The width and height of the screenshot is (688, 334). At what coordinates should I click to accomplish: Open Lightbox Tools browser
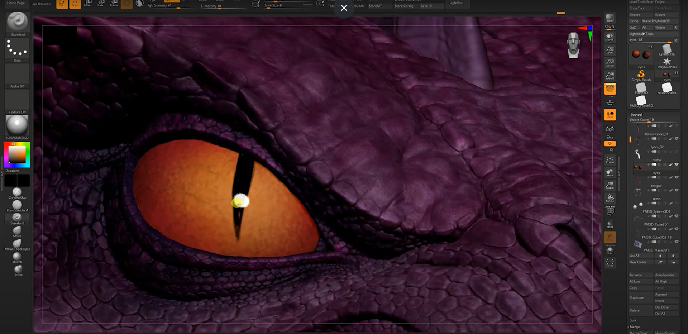tap(641, 34)
